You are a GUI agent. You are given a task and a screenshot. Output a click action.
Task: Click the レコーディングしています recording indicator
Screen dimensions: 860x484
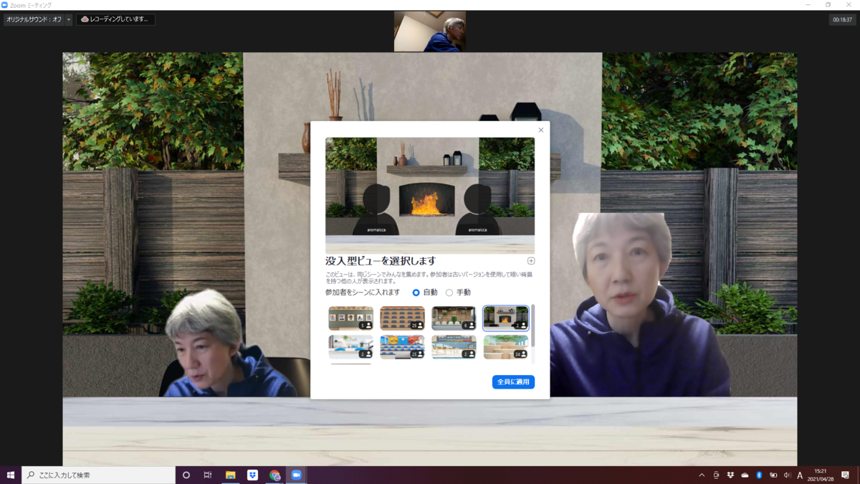115,19
